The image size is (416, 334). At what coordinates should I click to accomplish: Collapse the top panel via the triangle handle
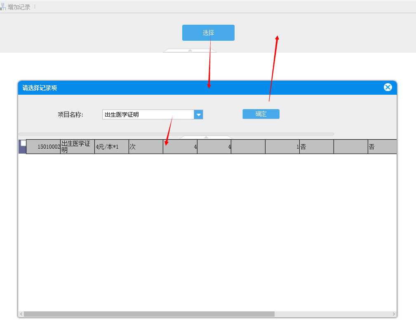click(x=190, y=50)
